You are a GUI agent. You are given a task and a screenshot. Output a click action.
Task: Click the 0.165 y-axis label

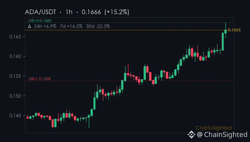click(x=15, y=37)
